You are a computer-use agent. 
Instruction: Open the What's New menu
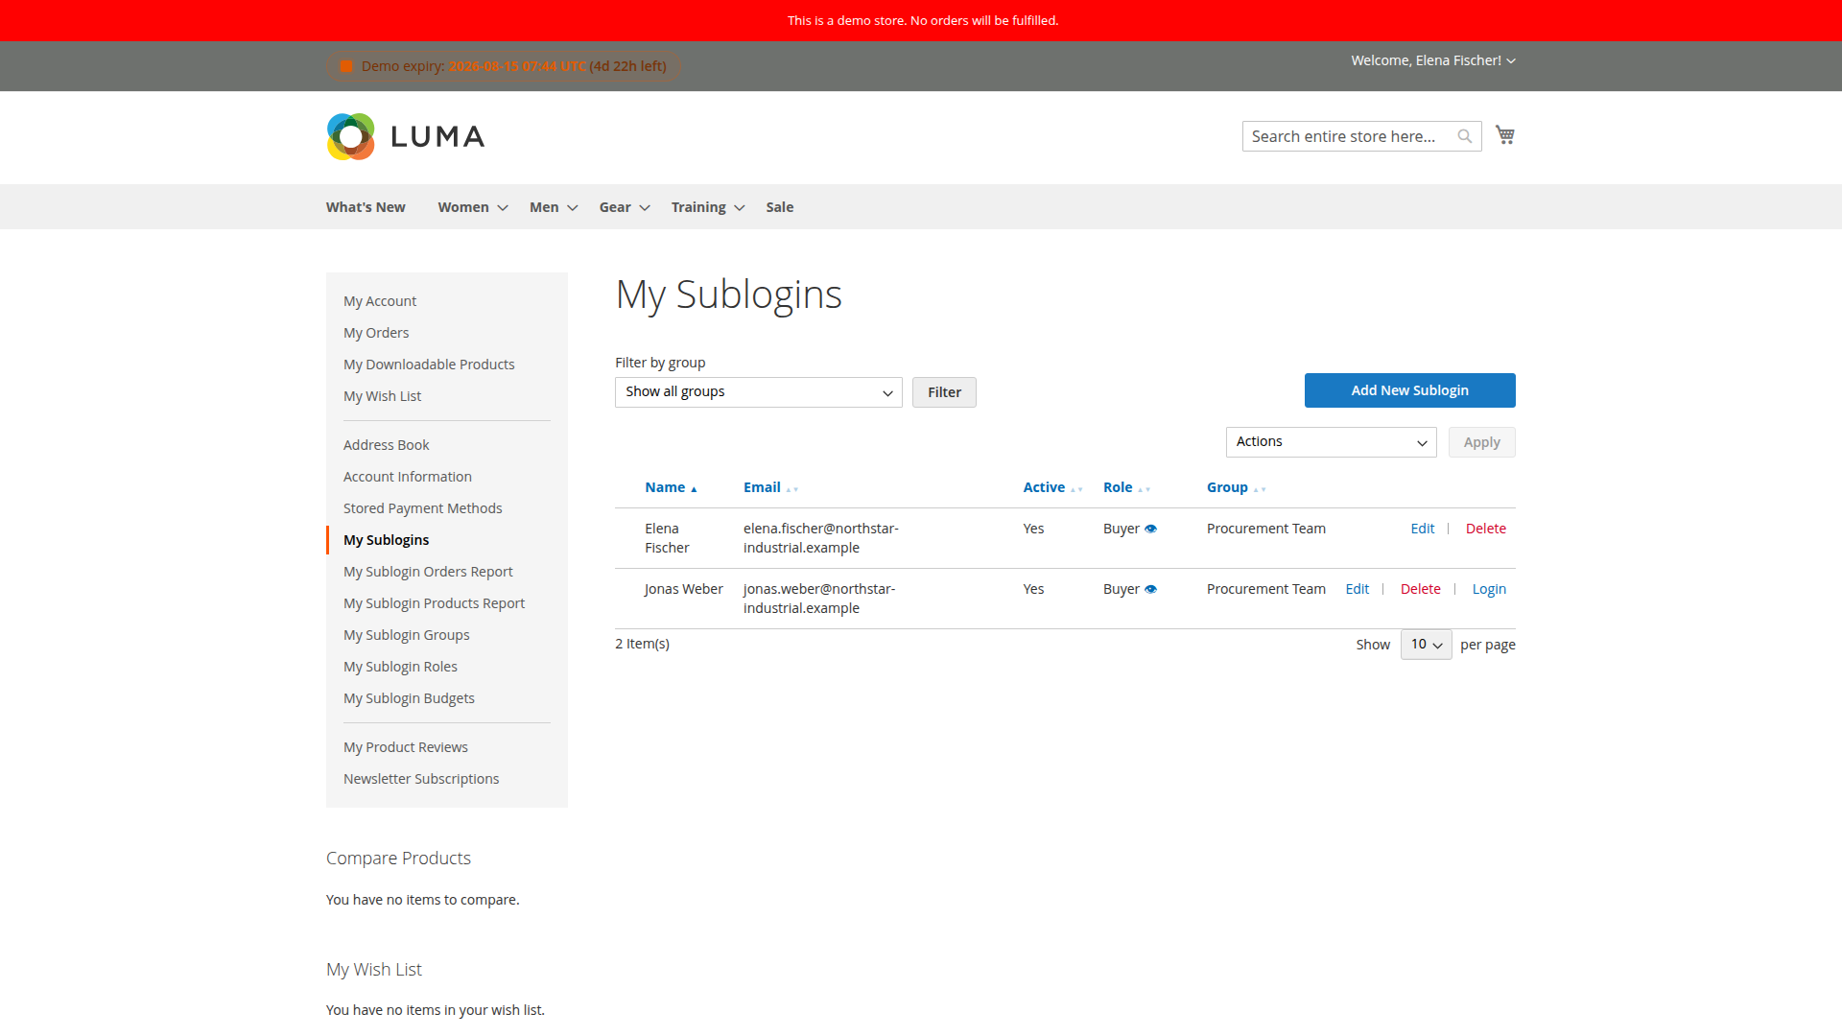pos(366,207)
